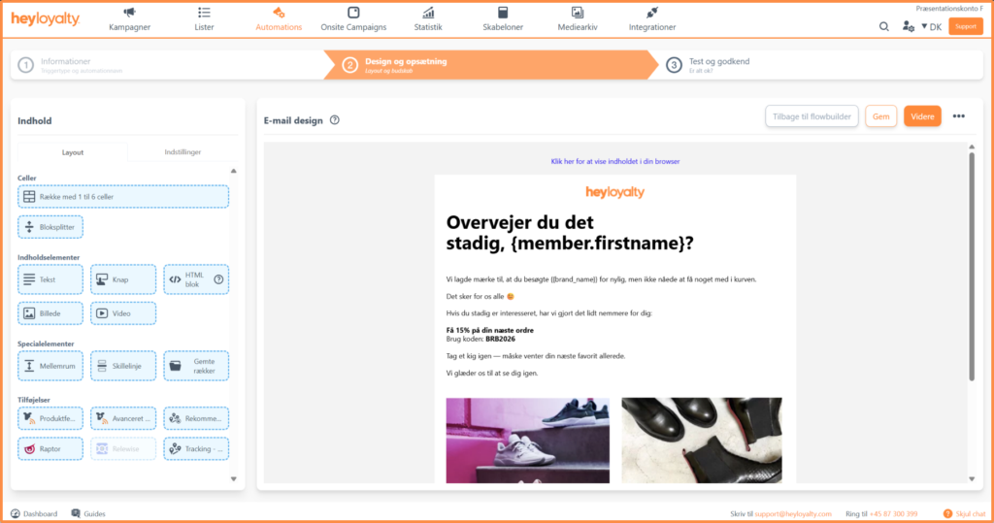Select the Billede image element

click(x=50, y=313)
